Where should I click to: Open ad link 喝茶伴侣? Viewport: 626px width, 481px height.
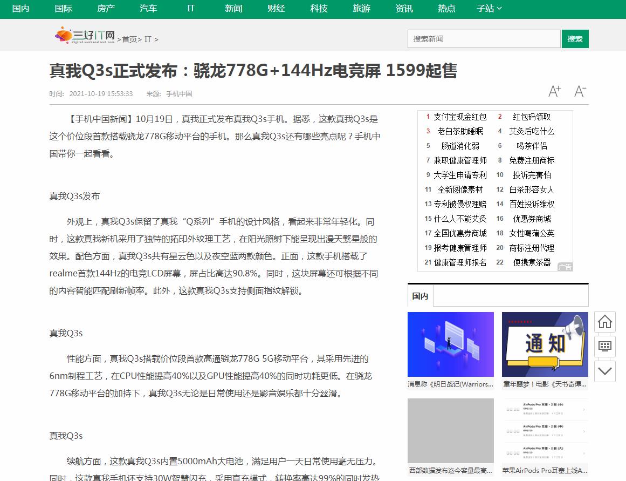coord(532,146)
